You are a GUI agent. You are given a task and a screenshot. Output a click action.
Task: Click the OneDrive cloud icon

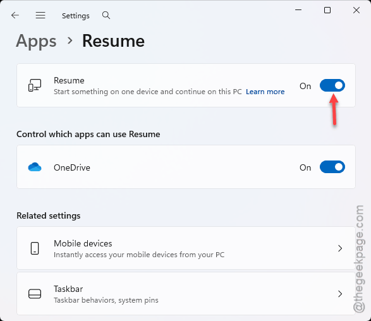35,167
